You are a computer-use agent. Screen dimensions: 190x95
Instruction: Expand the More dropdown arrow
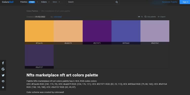[59, 2]
